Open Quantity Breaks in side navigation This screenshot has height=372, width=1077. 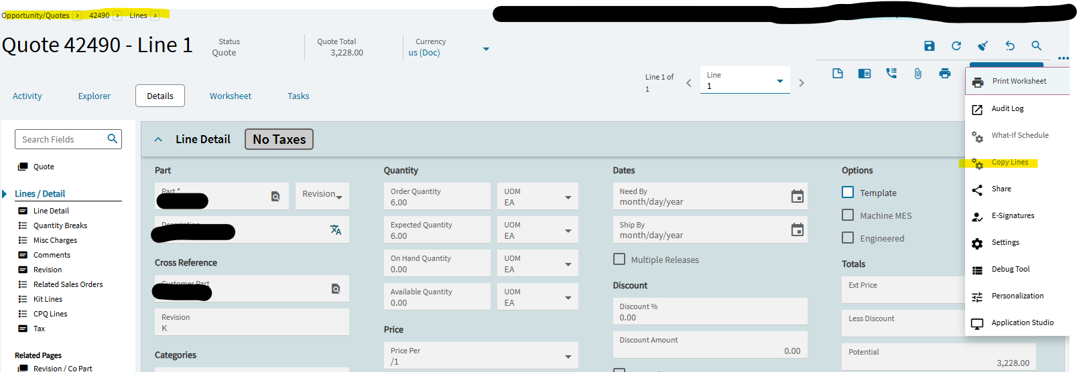click(60, 225)
